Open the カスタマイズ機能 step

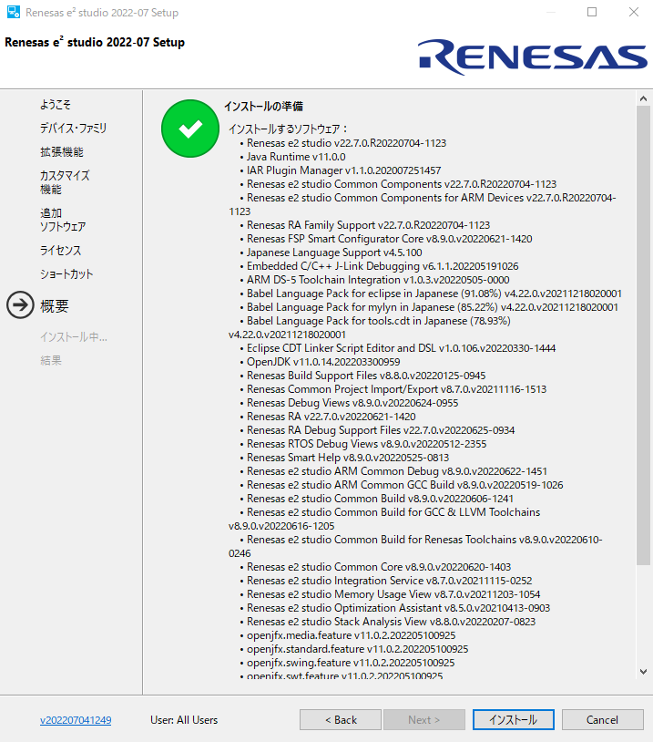point(65,182)
